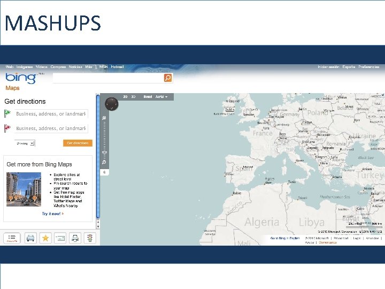
Task: Click the orange Get directions button
Action: (78, 143)
